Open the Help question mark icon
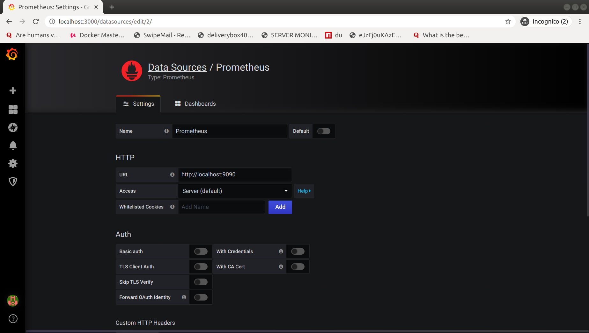 coord(13,319)
